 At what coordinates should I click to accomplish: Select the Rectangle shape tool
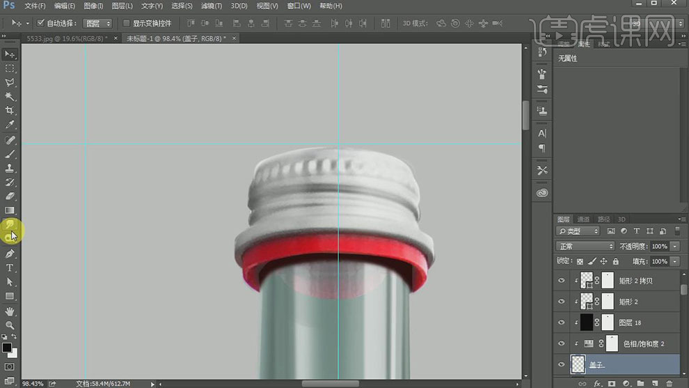tap(10, 296)
